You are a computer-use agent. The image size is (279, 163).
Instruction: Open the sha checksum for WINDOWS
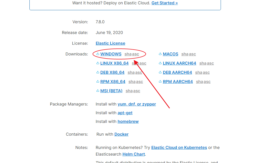[128, 54]
